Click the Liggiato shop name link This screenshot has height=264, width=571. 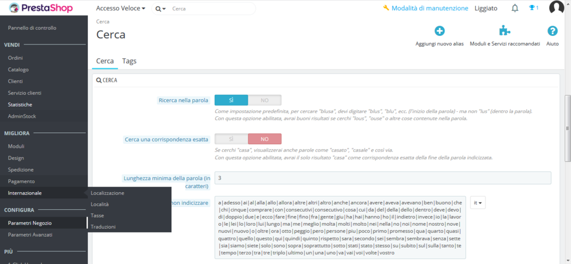coord(486,8)
